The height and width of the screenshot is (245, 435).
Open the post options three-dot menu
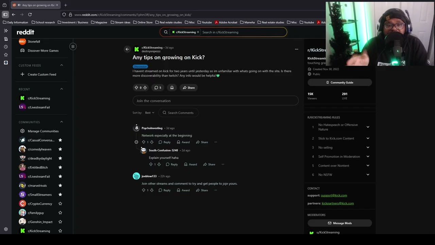tap(296, 49)
